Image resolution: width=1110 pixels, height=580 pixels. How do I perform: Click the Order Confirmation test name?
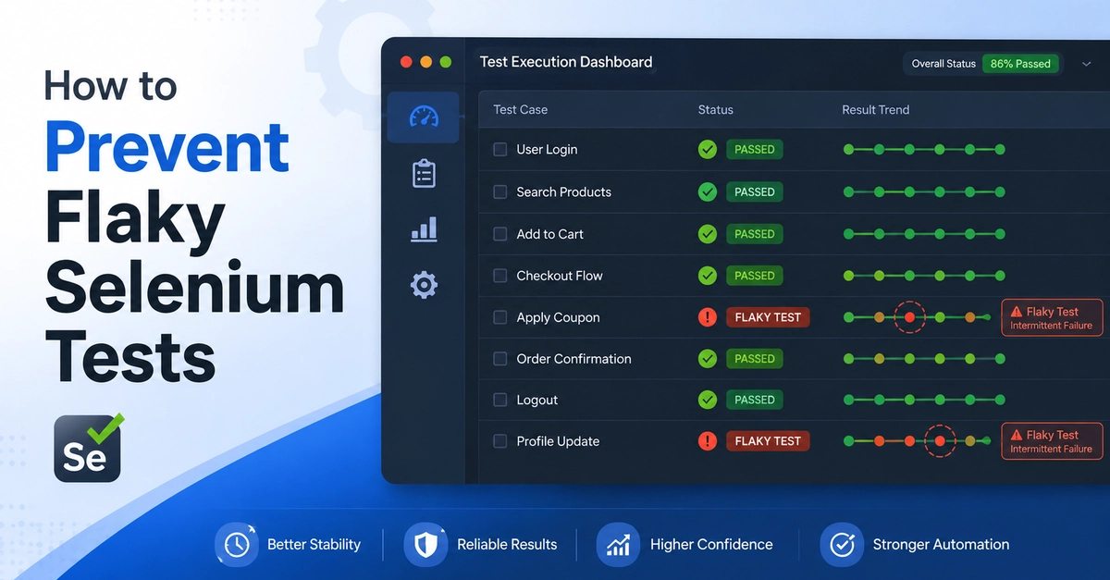(x=573, y=359)
